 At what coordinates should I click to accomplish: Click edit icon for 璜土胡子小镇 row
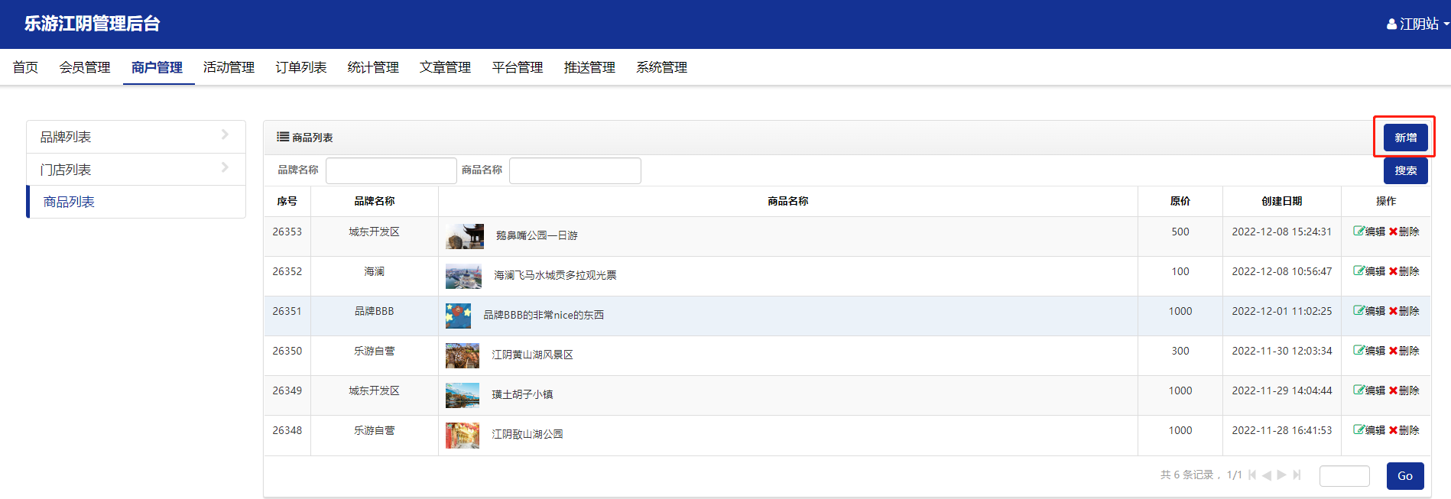tap(1359, 390)
